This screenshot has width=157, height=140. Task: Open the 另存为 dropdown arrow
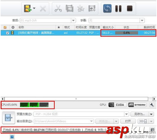coord(151,114)
